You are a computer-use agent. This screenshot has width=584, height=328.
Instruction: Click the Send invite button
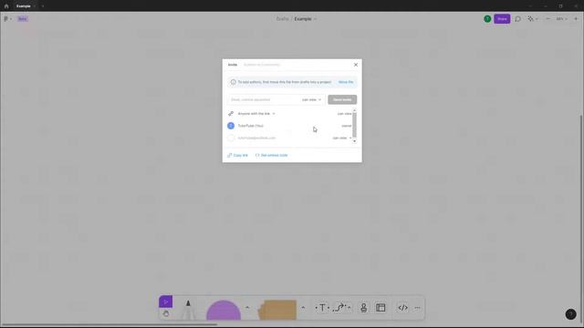coord(342,99)
